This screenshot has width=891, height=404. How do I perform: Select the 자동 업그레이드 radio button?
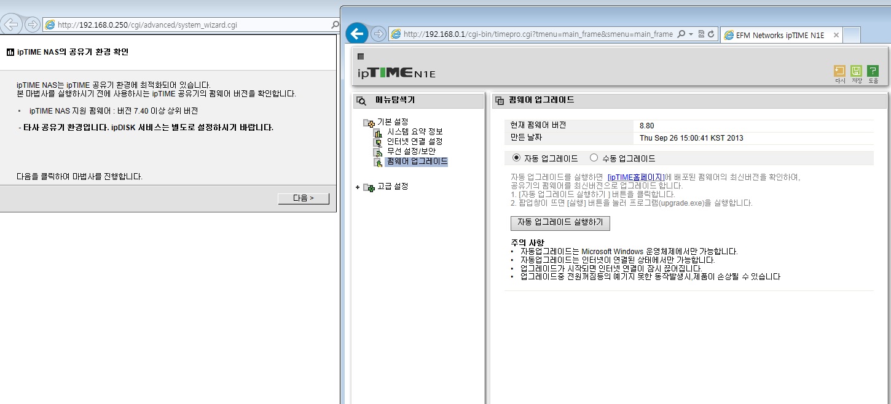click(516, 158)
